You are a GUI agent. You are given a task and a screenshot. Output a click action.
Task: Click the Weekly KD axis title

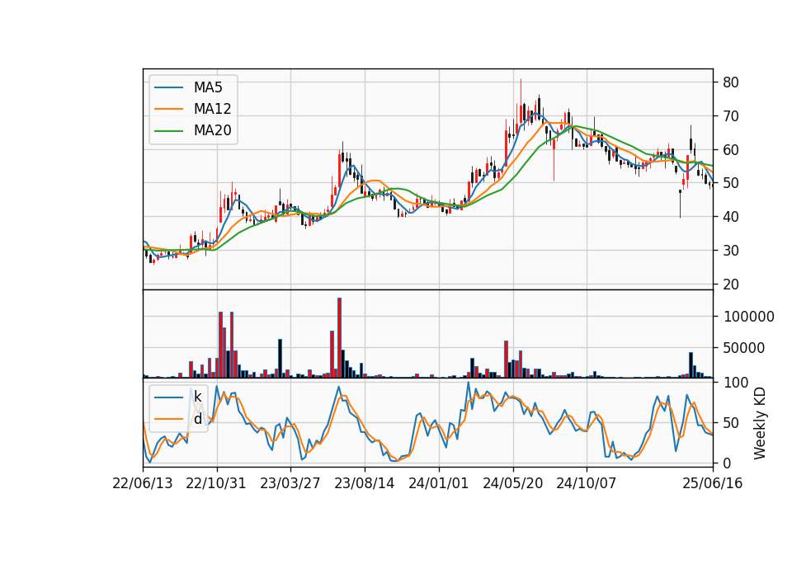click(x=760, y=423)
